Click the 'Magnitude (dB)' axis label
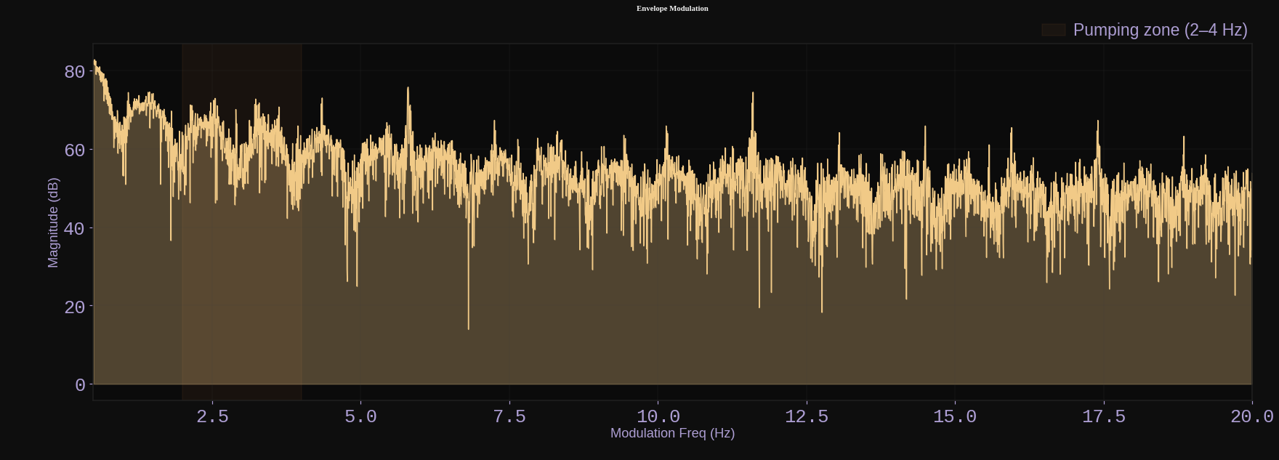This screenshot has width=1279, height=460. (53, 222)
